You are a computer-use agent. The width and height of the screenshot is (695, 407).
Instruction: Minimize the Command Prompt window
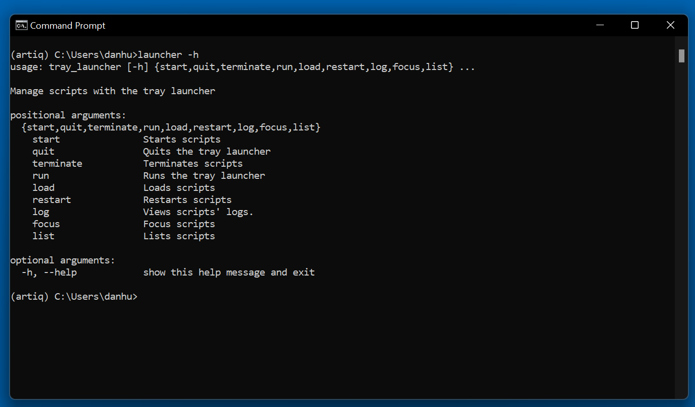tap(600, 25)
